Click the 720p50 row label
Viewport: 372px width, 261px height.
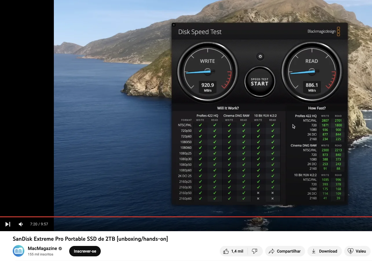click(x=186, y=131)
